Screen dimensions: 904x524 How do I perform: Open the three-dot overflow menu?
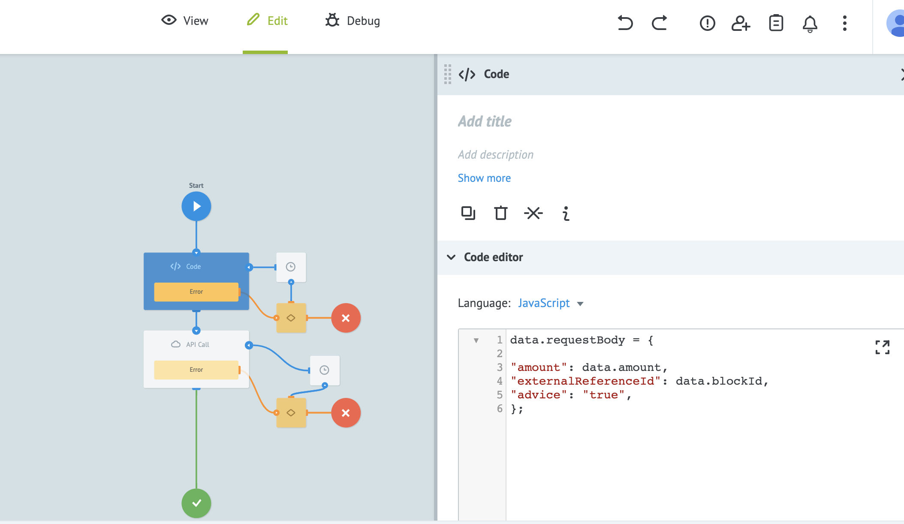[844, 24]
